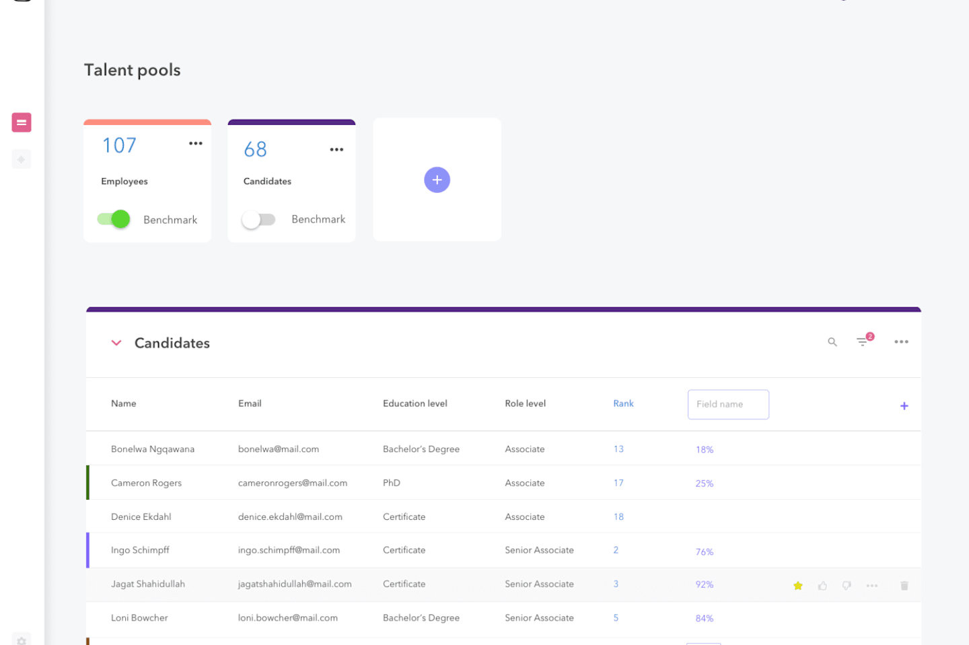Viewport: 969px width, 645px height.
Task: Turn off the Employees Benchmark toggle
Action: point(114,219)
